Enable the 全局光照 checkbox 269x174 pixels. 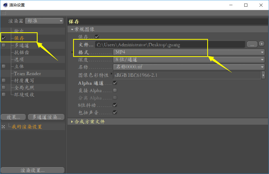[x=4, y=87]
